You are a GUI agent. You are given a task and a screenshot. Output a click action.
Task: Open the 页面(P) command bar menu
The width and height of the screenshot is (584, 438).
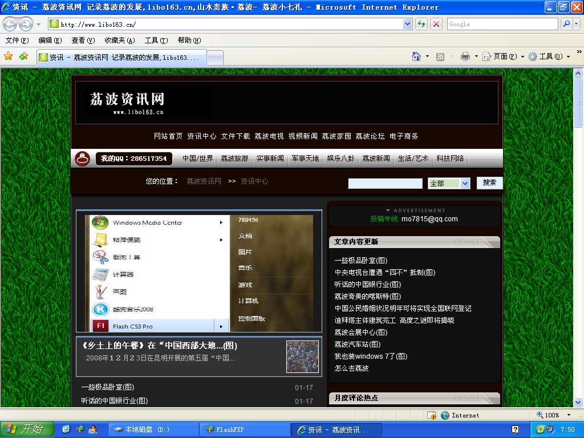point(503,56)
